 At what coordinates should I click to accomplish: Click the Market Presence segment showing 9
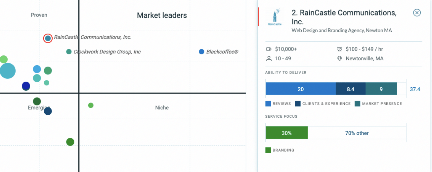pyautogui.click(x=381, y=89)
